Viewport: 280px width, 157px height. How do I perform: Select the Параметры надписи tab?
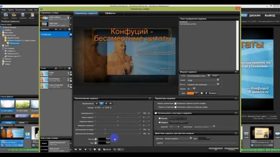click(86, 13)
